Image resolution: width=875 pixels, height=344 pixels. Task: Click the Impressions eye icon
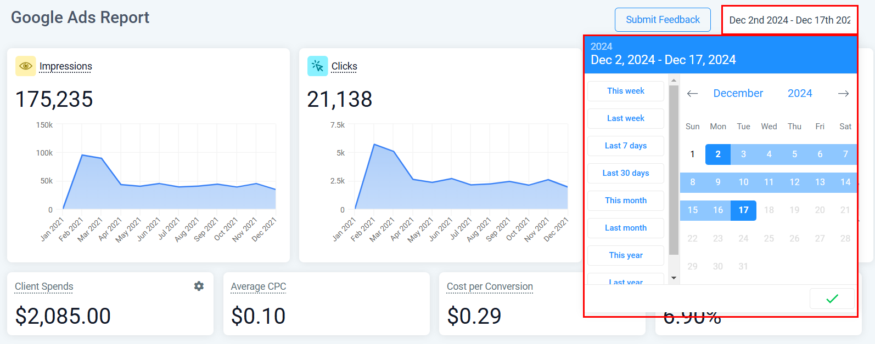25,66
